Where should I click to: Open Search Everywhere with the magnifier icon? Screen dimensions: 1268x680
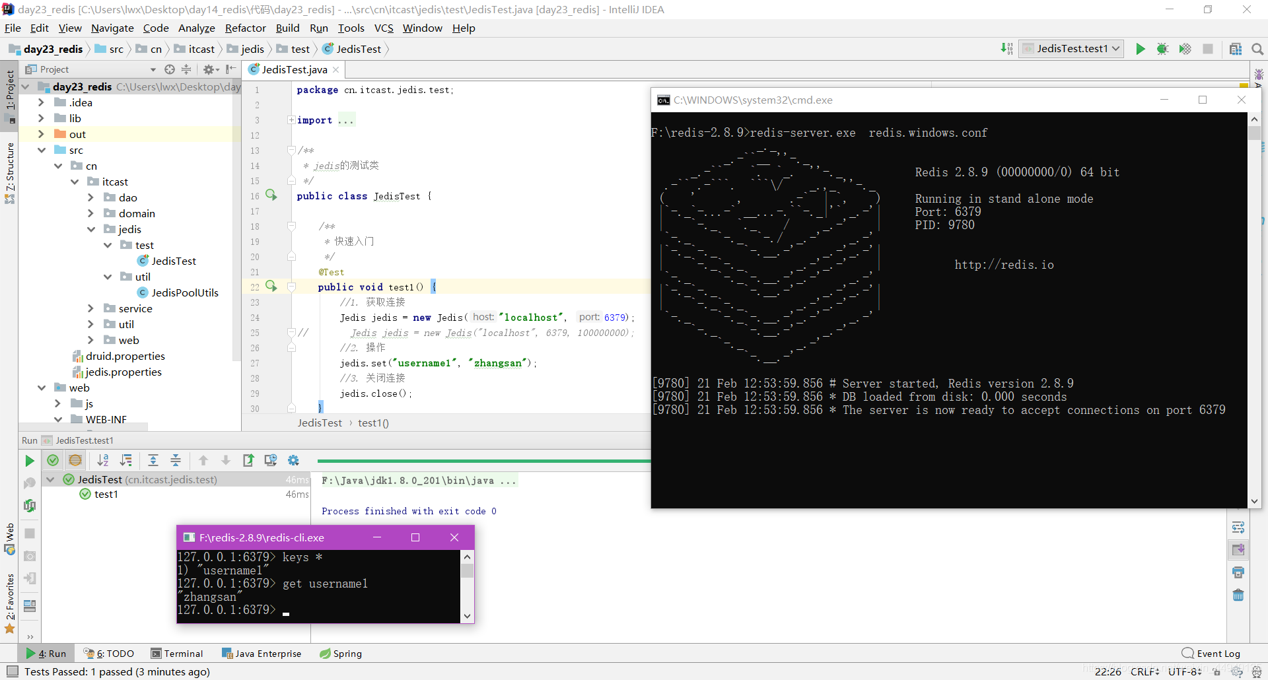click(1257, 49)
